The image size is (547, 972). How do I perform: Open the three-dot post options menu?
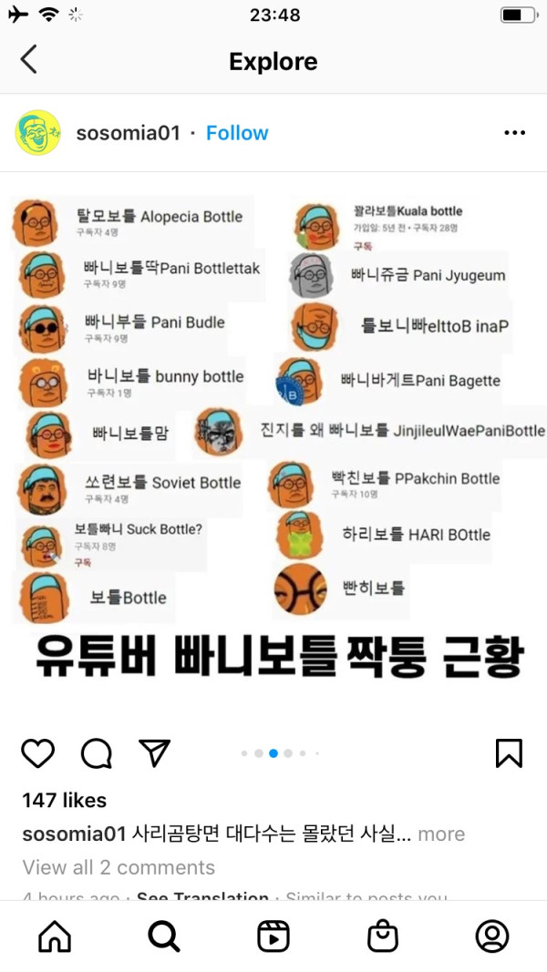[515, 133]
